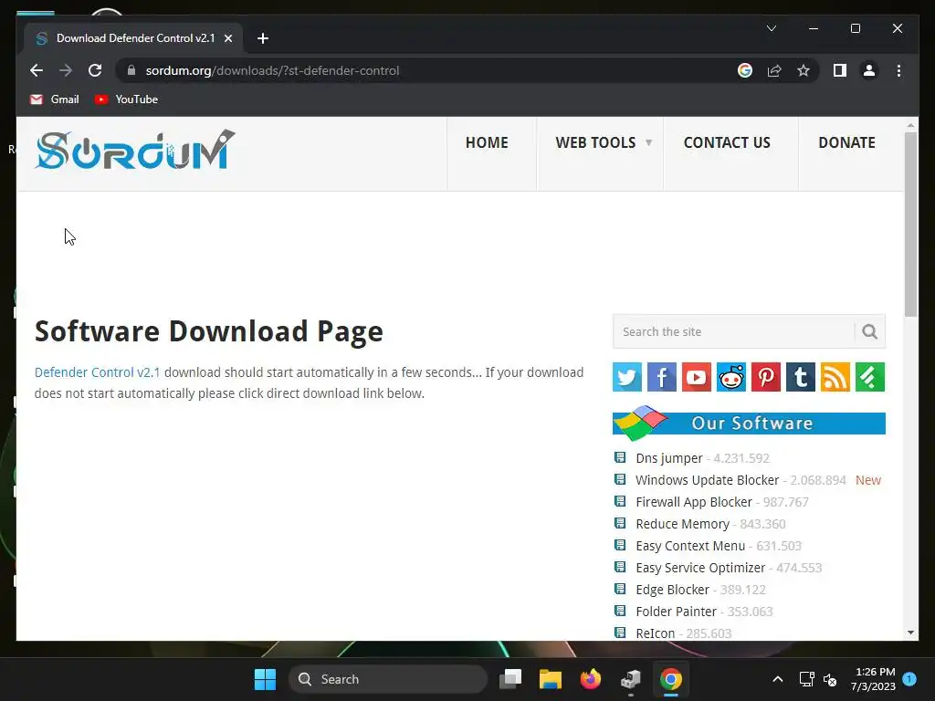The width and height of the screenshot is (935, 701).
Task: Open a new browser tab
Action: (262, 38)
